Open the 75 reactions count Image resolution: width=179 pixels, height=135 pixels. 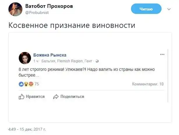[x=37, y=84]
